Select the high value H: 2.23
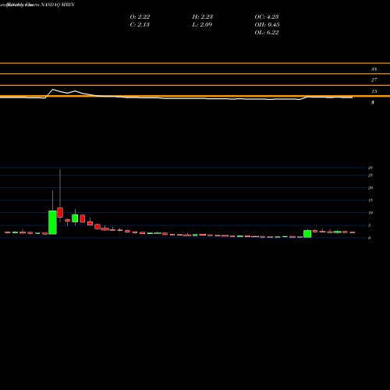 tap(203, 17)
